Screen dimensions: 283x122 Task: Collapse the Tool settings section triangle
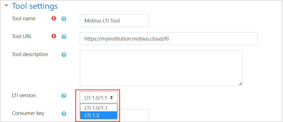(x=7, y=6)
